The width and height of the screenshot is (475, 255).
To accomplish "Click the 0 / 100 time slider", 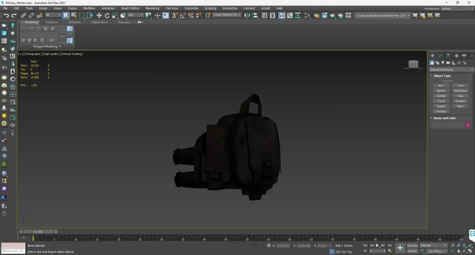I will click(x=38, y=232).
